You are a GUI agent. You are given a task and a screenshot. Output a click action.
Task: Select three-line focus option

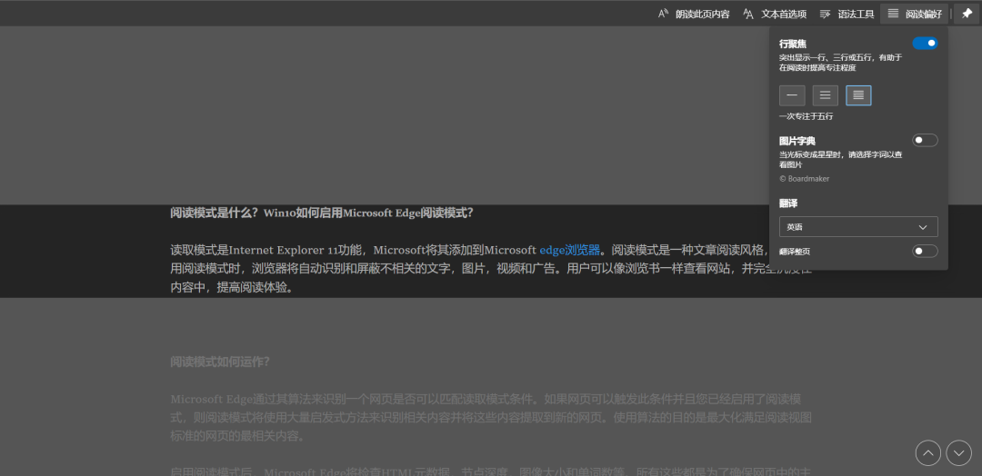(826, 95)
